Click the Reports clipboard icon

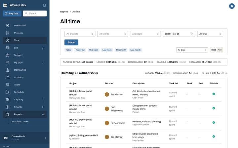pos(7,114)
